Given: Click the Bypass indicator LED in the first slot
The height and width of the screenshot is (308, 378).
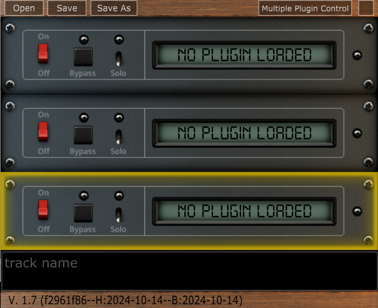Looking at the screenshot, I should [x=84, y=39].
